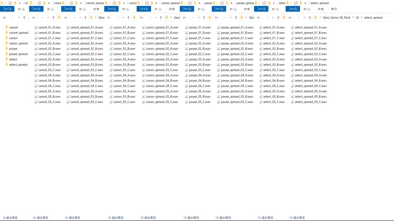Select cancel_05_B.wav
394x221 pixels.
48,97
